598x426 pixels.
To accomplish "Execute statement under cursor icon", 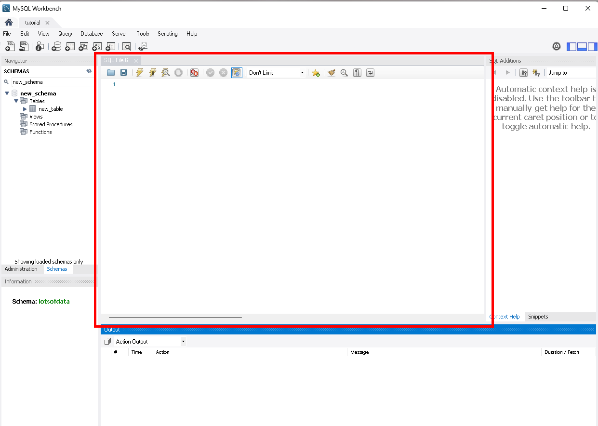I will 153,73.
